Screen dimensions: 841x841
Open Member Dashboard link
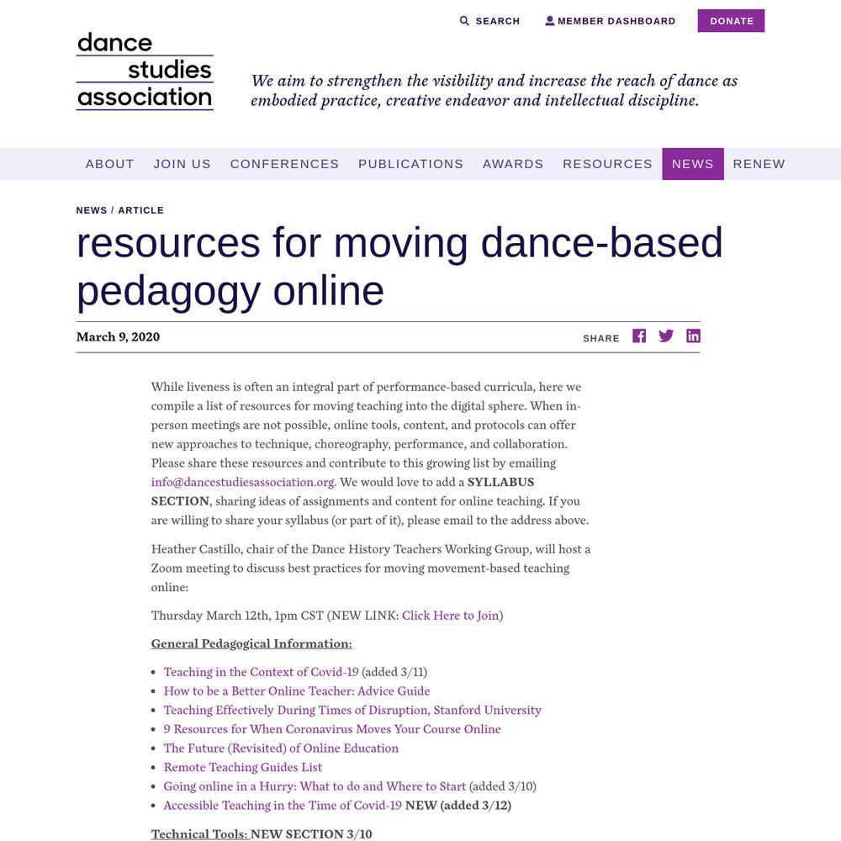click(x=616, y=21)
